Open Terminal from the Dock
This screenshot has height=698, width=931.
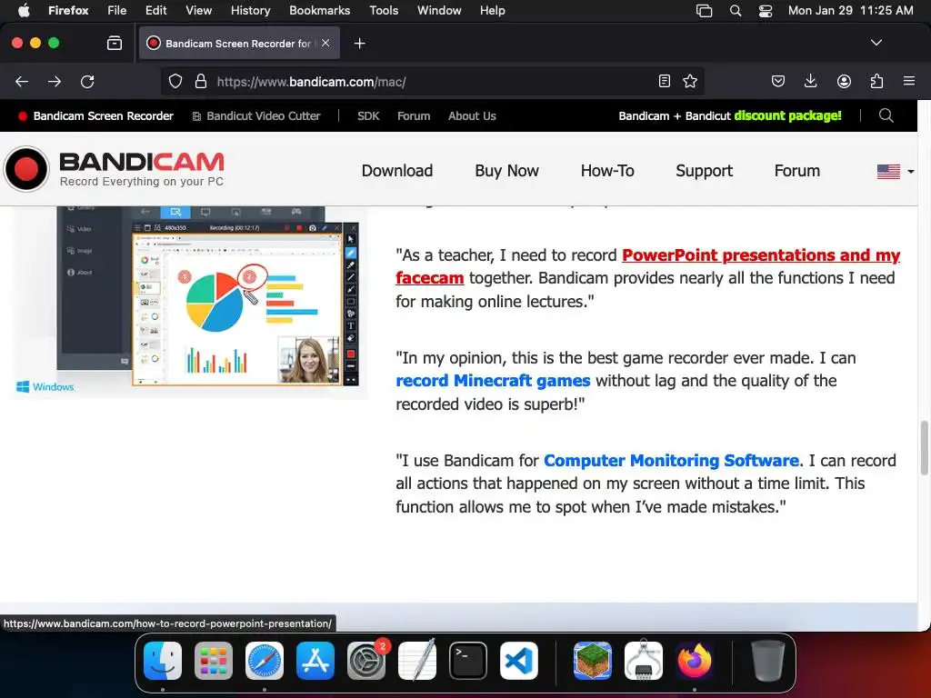468,661
